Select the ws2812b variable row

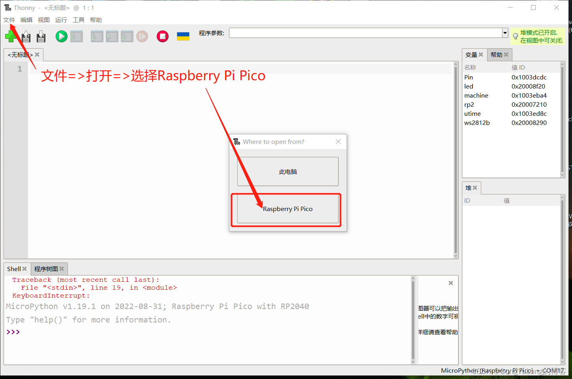click(x=512, y=123)
